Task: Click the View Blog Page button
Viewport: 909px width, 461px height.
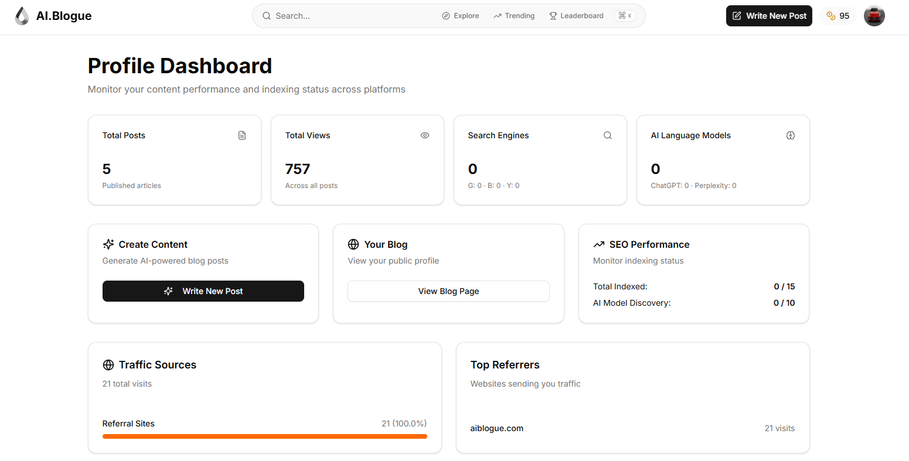Action: (448, 291)
